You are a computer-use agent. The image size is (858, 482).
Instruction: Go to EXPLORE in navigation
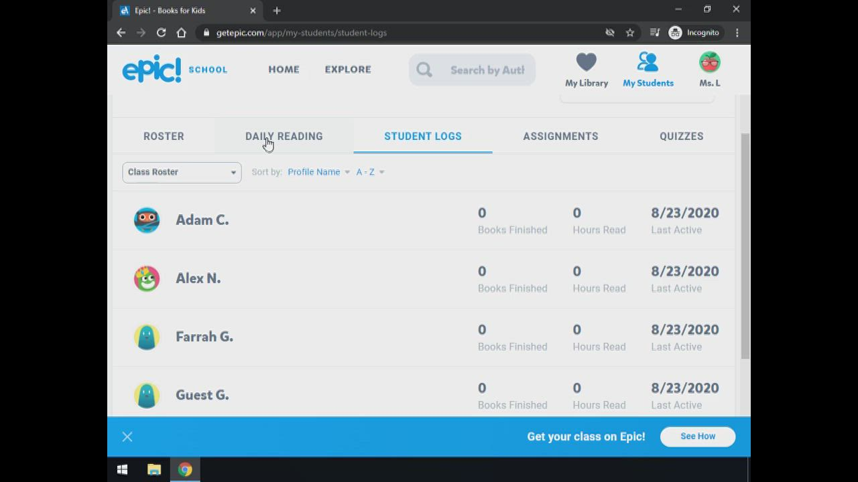pos(348,69)
